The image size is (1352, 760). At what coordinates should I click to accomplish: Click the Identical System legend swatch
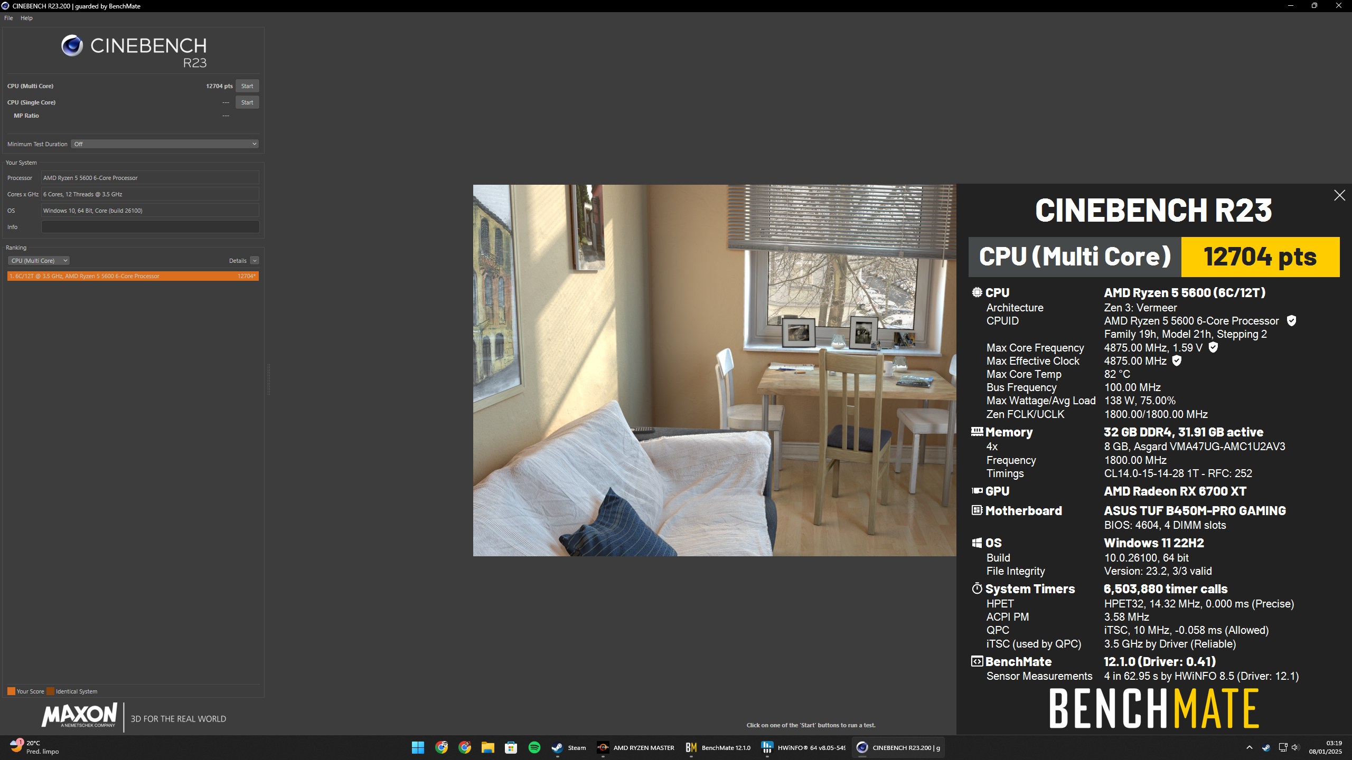(50, 691)
